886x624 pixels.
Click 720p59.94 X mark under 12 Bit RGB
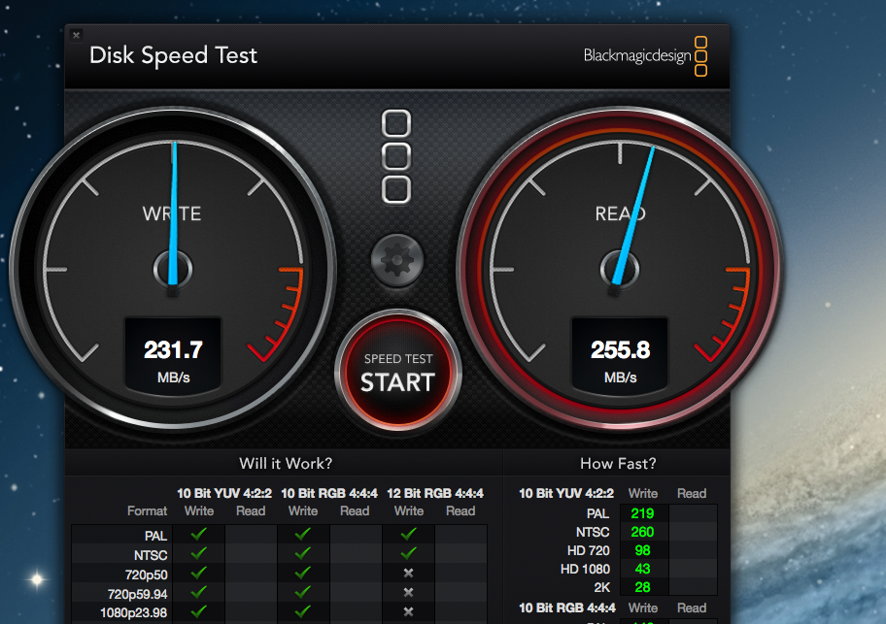click(409, 592)
